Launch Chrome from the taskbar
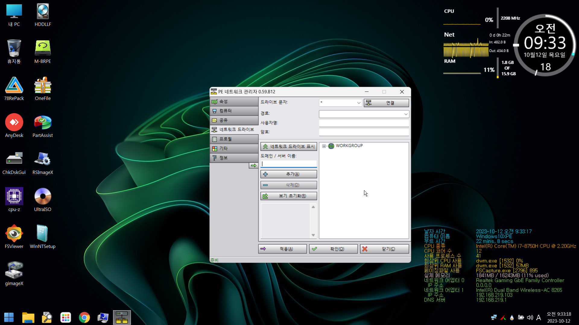 [x=84, y=317]
